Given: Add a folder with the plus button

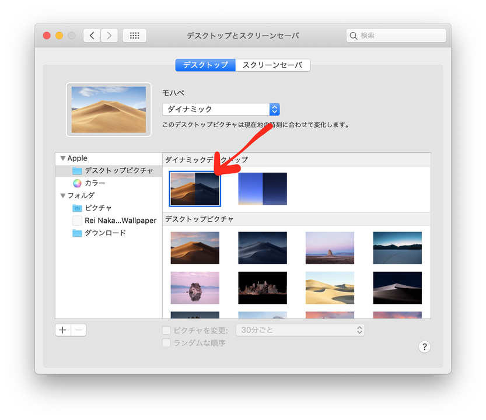Looking at the screenshot, I should coord(63,330).
